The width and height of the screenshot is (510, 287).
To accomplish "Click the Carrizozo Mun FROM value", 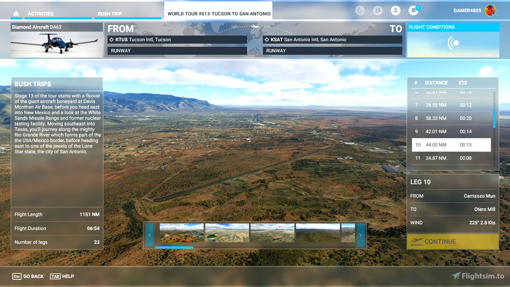I will point(479,196).
